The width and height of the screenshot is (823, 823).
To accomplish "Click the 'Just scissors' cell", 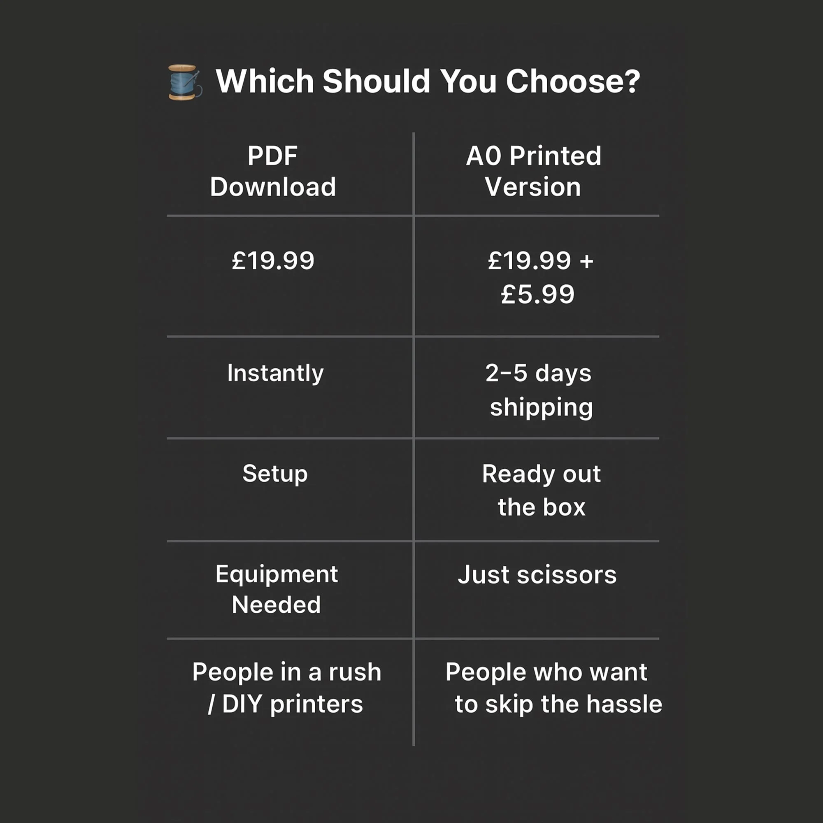I will click(537, 574).
